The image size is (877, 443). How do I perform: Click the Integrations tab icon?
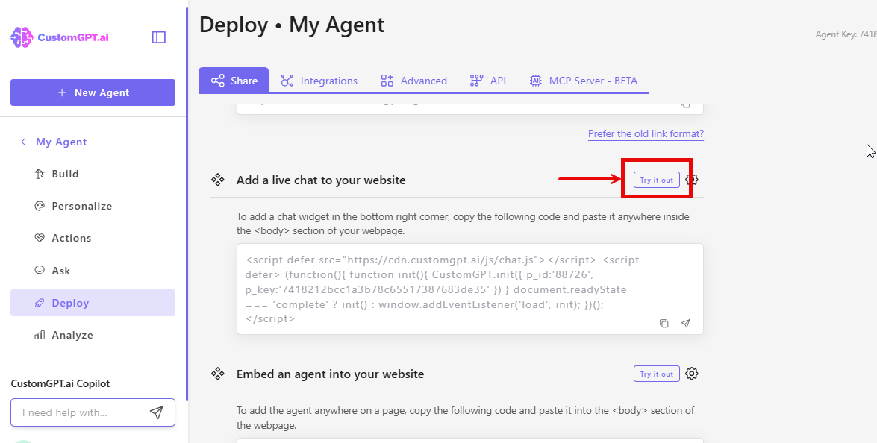(x=287, y=81)
